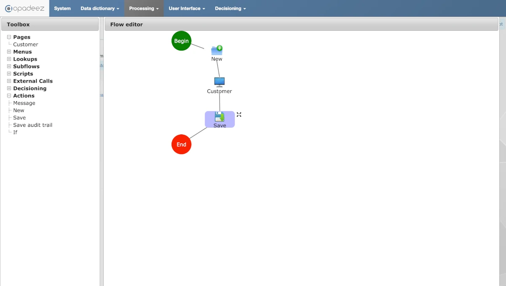Select the If action in the Toolbox
Image resolution: width=506 pixels, height=286 pixels.
coord(15,132)
